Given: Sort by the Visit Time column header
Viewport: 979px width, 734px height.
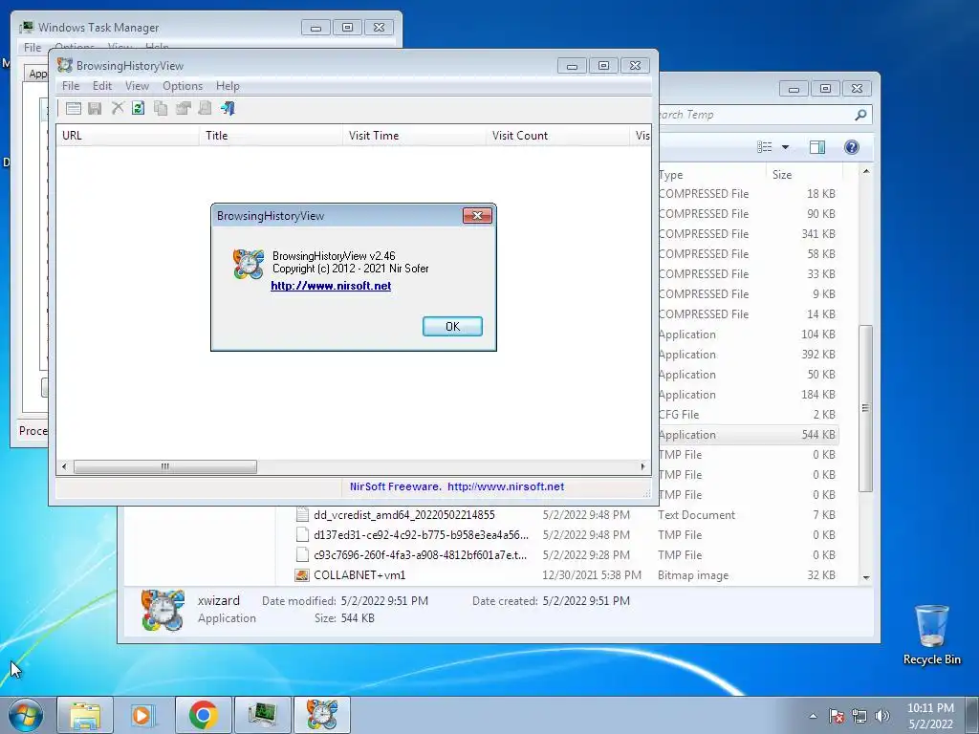Looking at the screenshot, I should pyautogui.click(x=414, y=136).
